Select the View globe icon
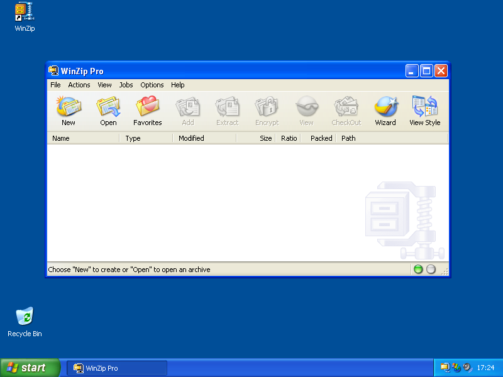503x377 pixels. [x=306, y=109]
